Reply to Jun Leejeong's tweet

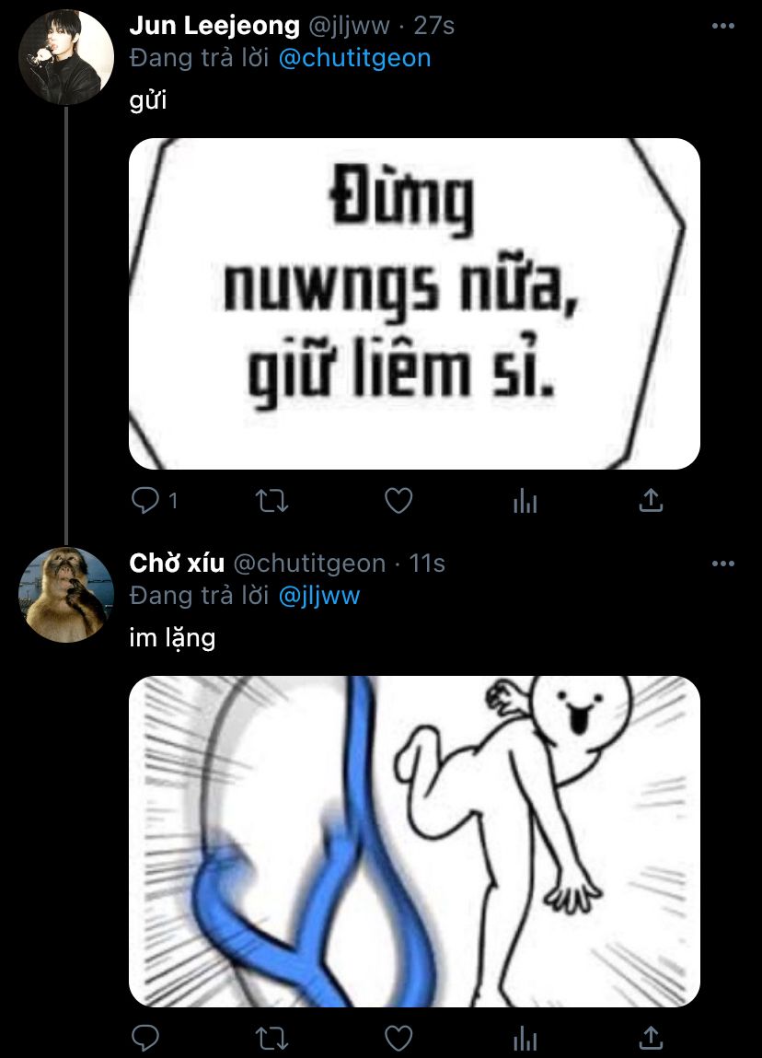(147, 500)
